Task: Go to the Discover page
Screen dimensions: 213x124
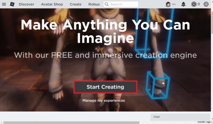Action: point(26,4)
